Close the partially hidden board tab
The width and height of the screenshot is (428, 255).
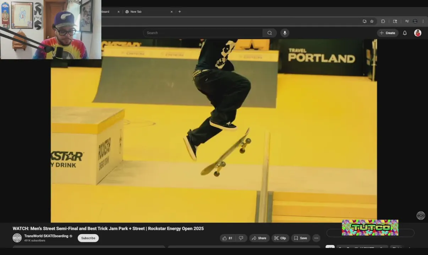coord(119,12)
